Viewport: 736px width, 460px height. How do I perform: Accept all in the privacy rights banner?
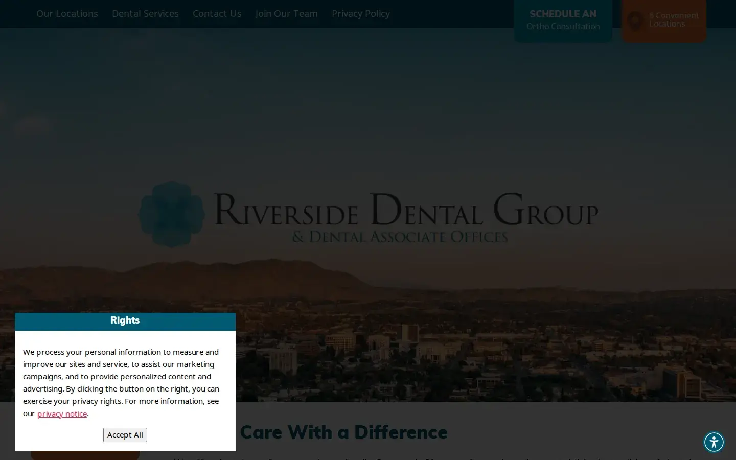point(125,435)
